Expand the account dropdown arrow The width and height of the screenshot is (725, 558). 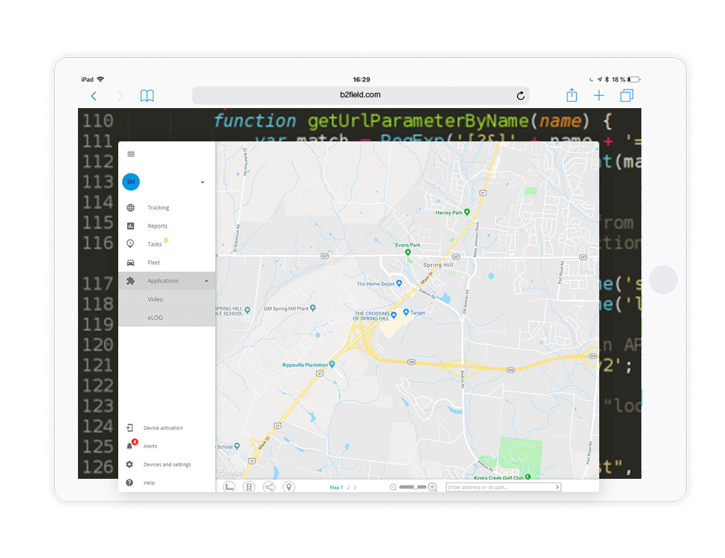point(202,182)
